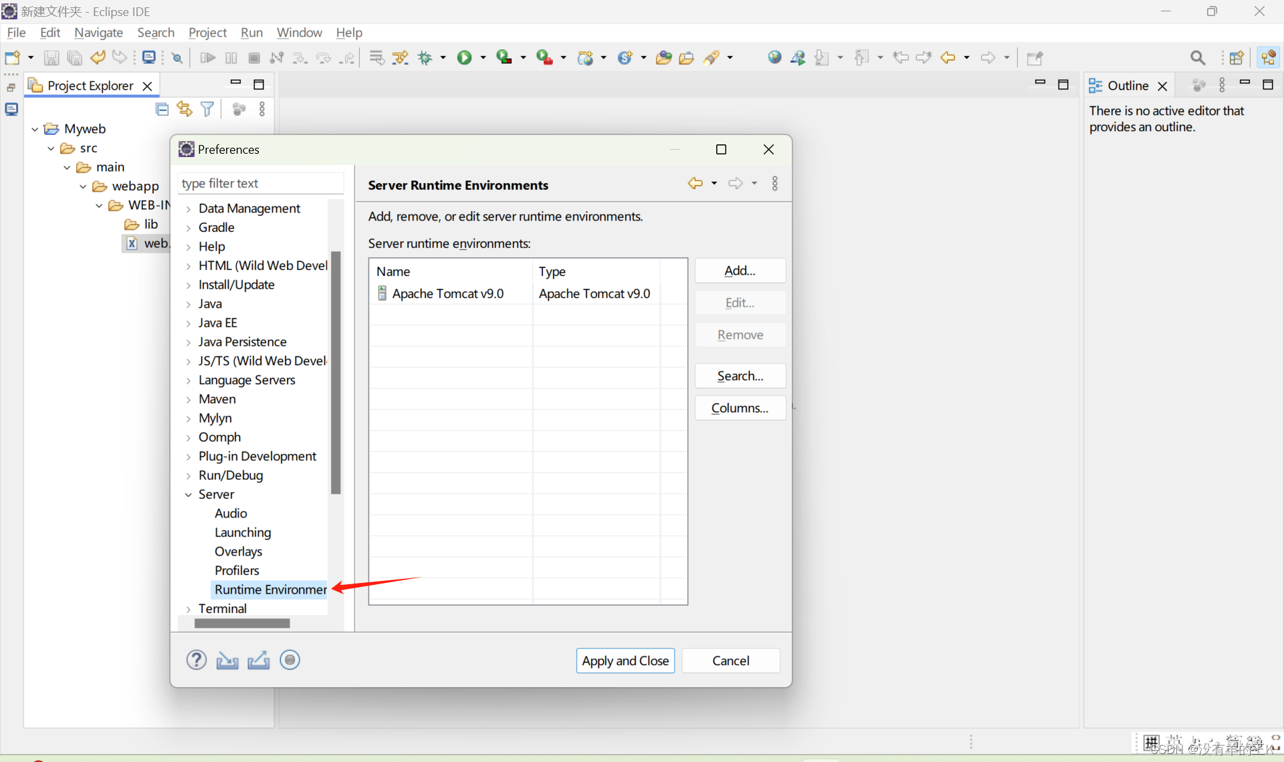Screen dimensions: 1284x762
Task: Click the Skip All Breakpoints icon
Action: pyautogui.click(x=177, y=58)
